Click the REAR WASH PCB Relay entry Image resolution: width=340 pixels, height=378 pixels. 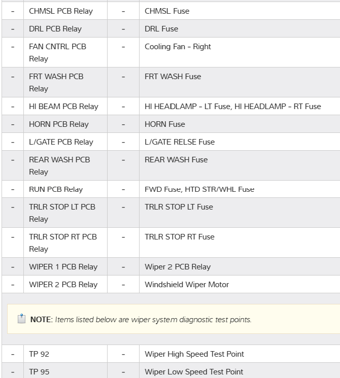(59, 165)
